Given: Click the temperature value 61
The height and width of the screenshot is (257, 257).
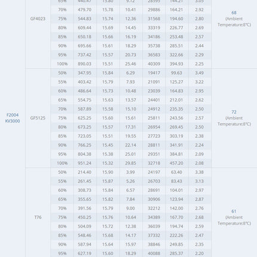Looking at the screenshot, I should coord(234,211).
